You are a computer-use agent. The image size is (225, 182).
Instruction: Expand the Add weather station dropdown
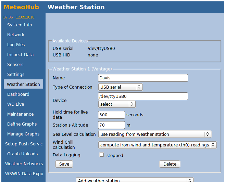point(134,180)
